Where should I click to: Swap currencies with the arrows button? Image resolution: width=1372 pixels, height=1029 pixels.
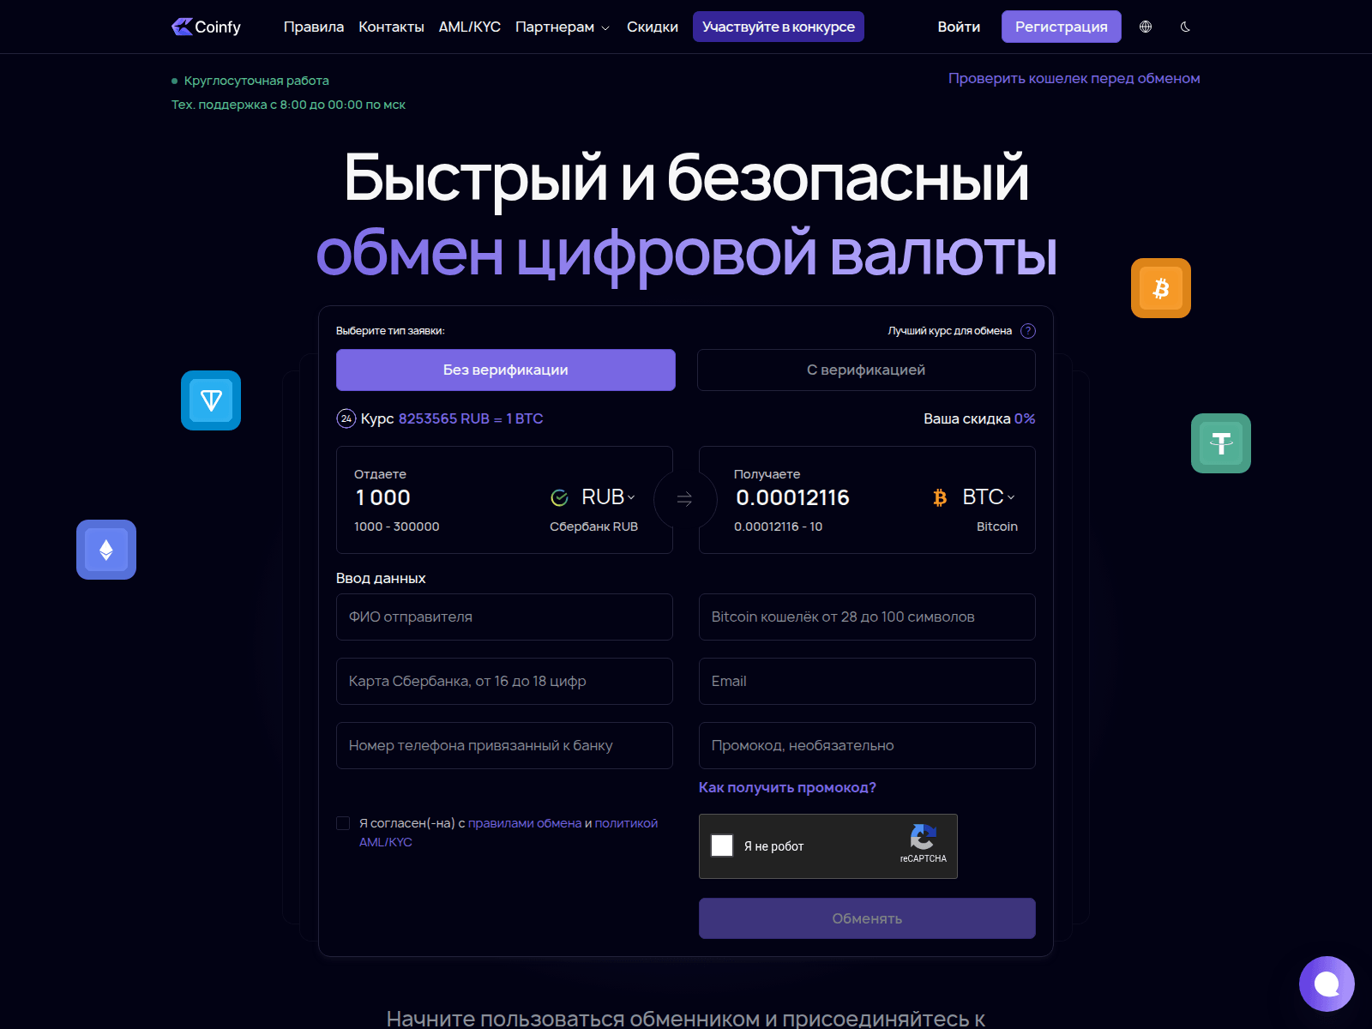(685, 499)
